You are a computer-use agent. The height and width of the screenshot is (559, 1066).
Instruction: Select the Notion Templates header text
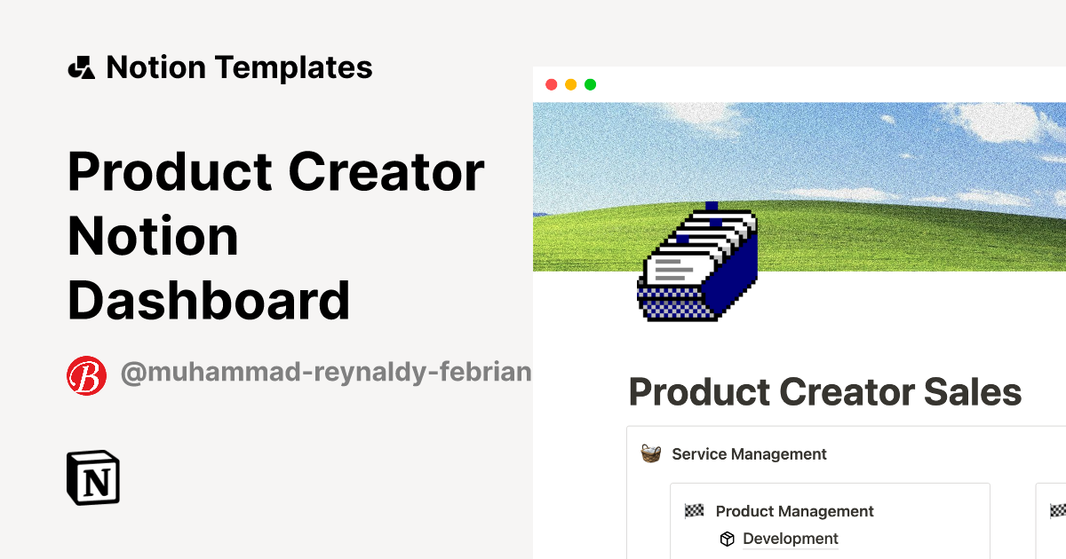(240, 67)
